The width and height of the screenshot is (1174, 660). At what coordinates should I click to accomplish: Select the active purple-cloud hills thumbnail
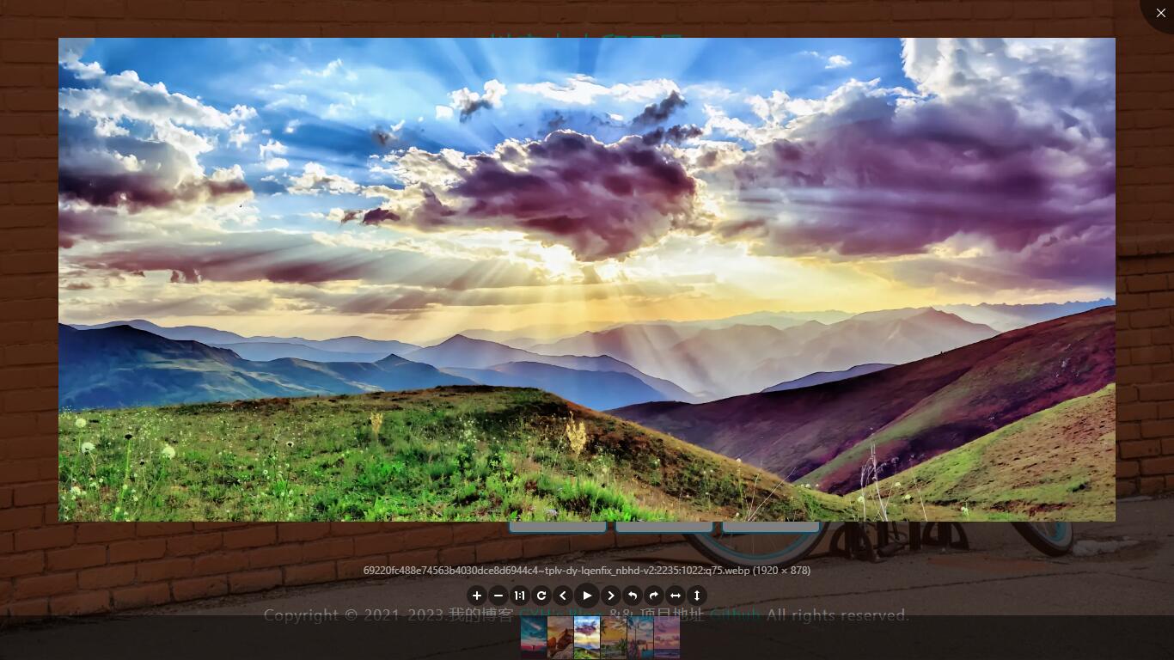click(587, 637)
